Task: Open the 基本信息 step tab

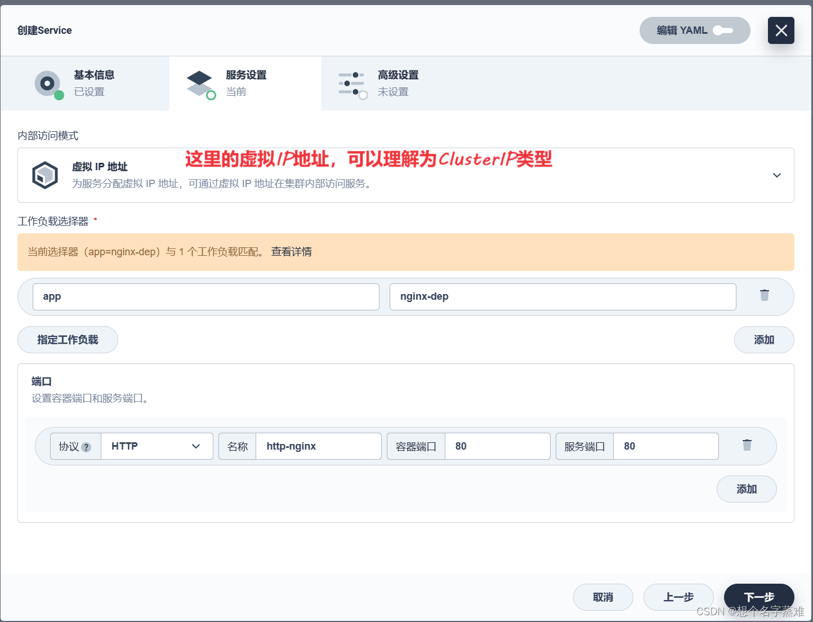Action: (x=84, y=83)
